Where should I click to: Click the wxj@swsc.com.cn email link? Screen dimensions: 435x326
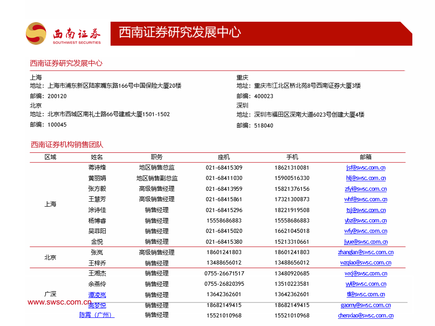coord(366,274)
